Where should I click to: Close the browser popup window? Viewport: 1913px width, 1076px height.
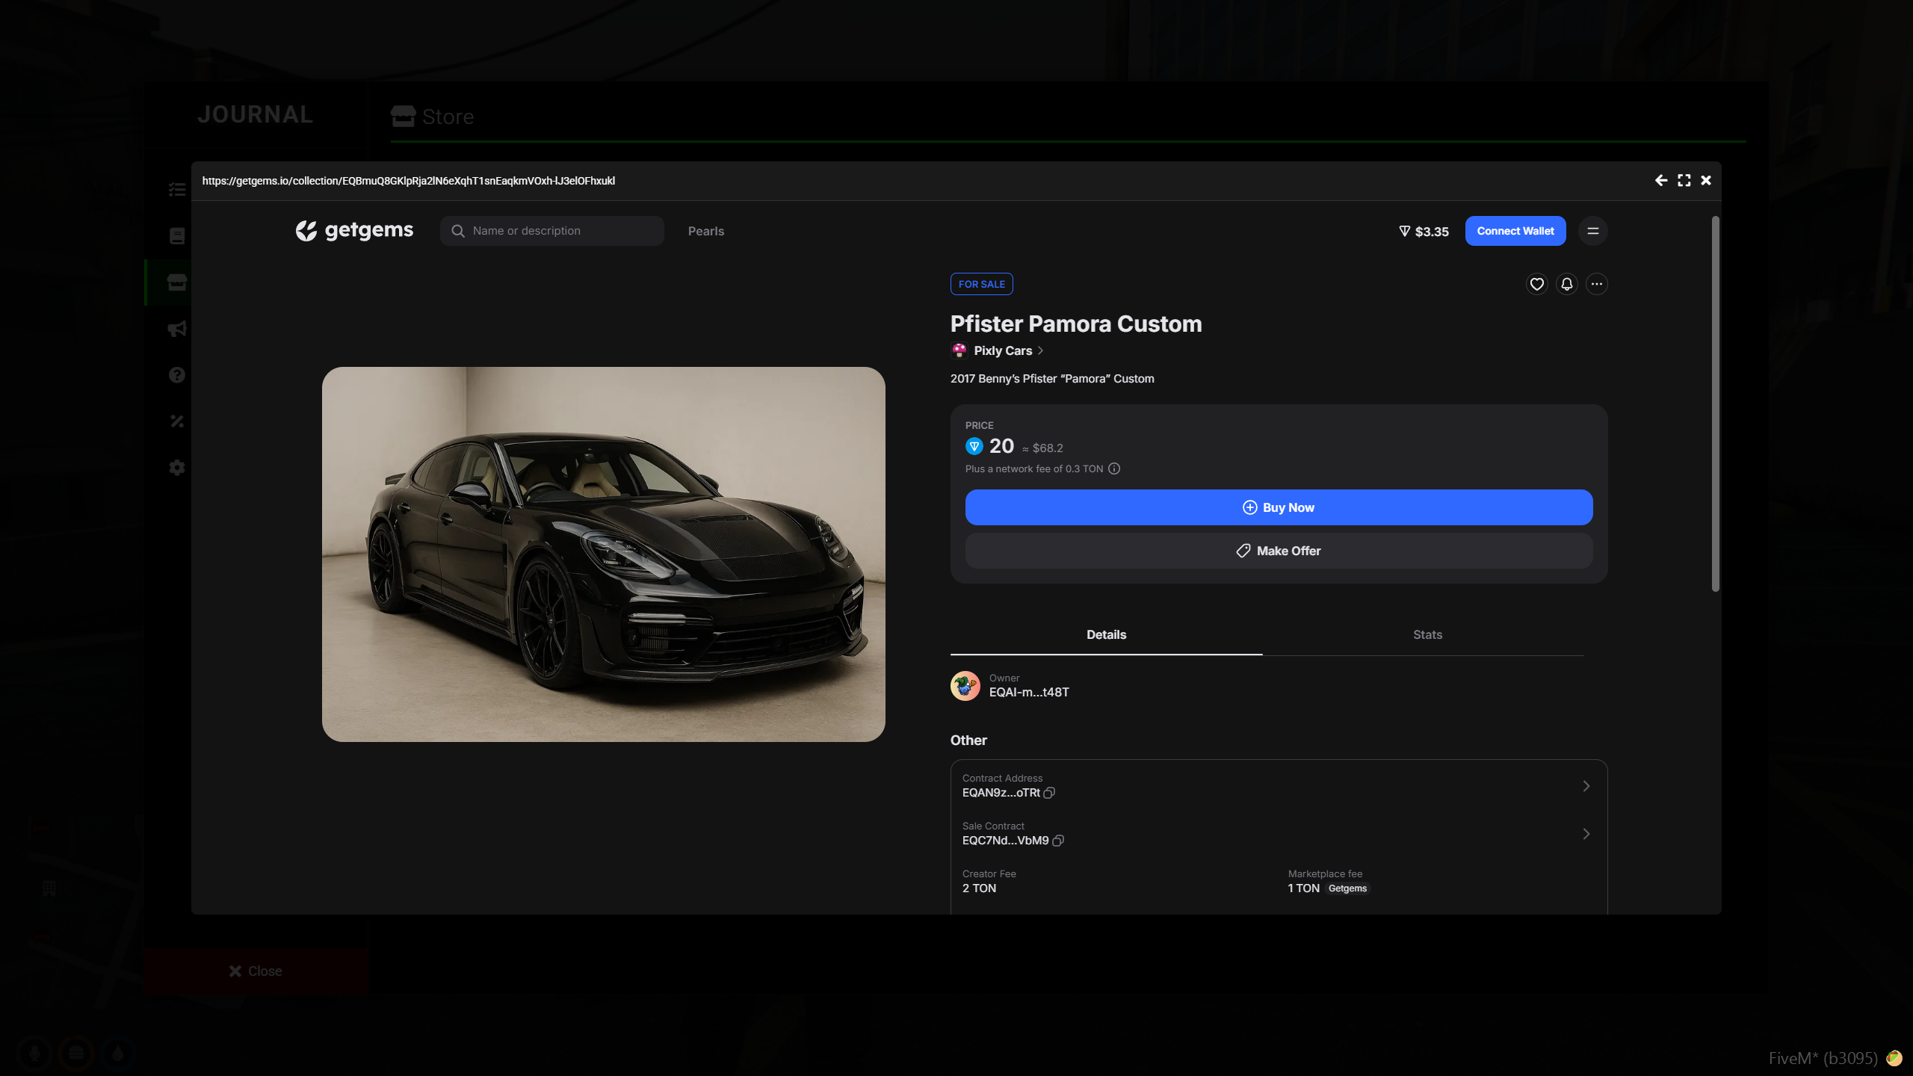click(1706, 180)
